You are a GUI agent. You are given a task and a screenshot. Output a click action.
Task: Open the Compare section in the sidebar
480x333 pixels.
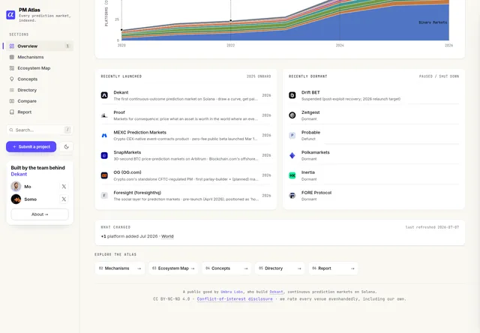point(40,101)
